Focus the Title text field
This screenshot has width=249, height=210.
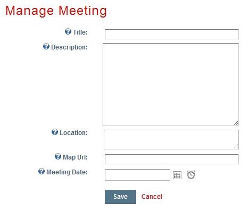click(172, 34)
